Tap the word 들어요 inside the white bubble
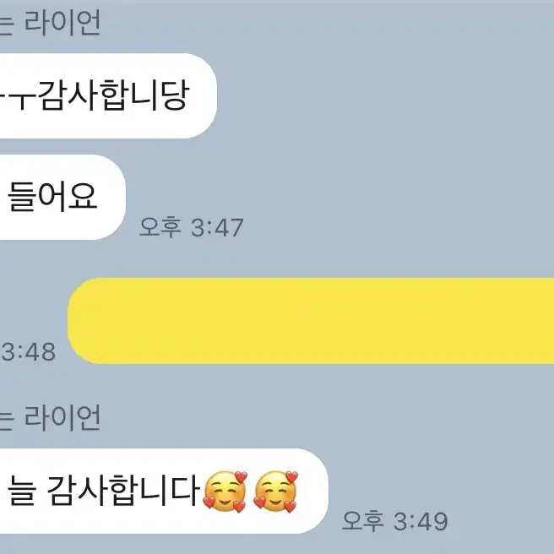The height and width of the screenshot is (554, 554). [52, 197]
